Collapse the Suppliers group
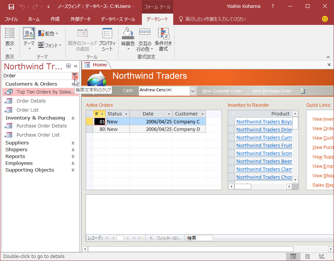 pyautogui.click(x=73, y=143)
